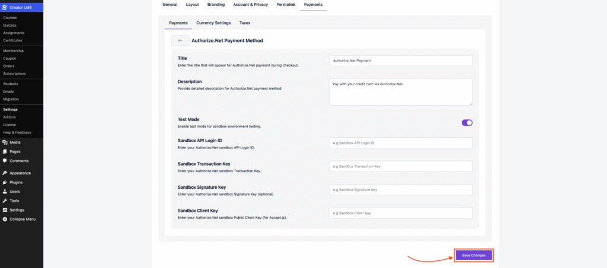Open the General settings tab
The image size is (607, 268).
[170, 5]
